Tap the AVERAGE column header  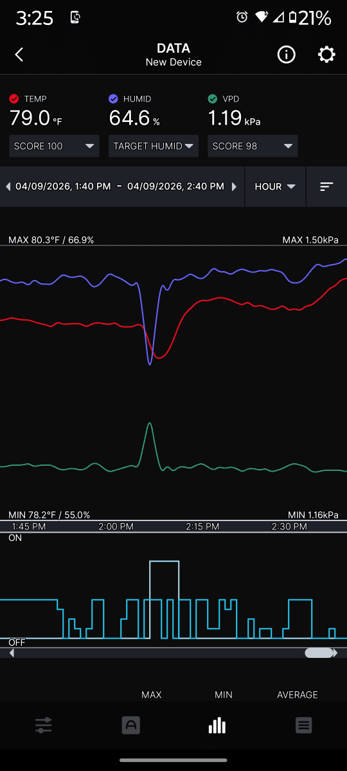point(298,695)
